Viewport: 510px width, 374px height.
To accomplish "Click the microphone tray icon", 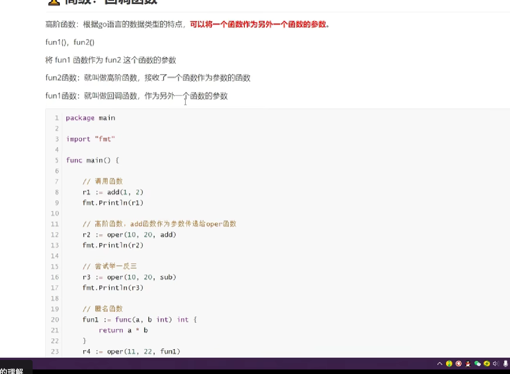I will (505, 364).
